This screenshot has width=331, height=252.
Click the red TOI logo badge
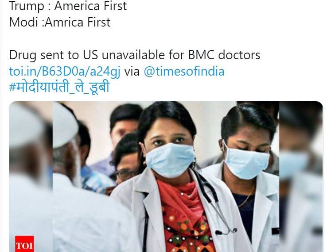[24, 244]
